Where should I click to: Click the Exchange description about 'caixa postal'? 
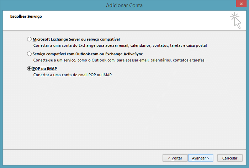(x=120, y=46)
